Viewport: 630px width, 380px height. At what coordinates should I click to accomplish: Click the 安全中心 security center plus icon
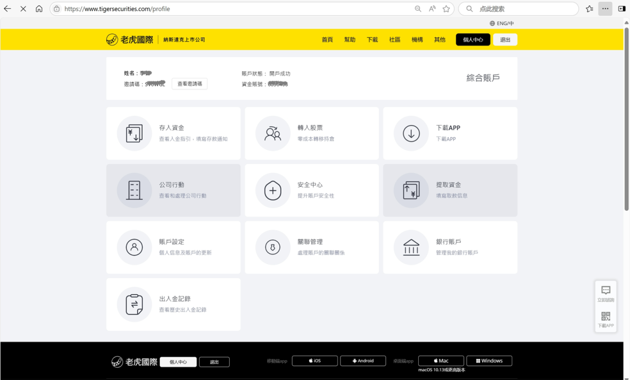(272, 190)
